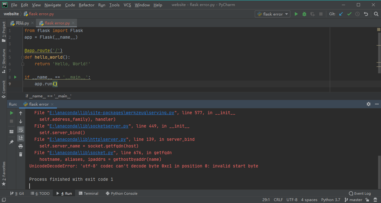Run flask error with the coverage icon

click(x=312, y=14)
